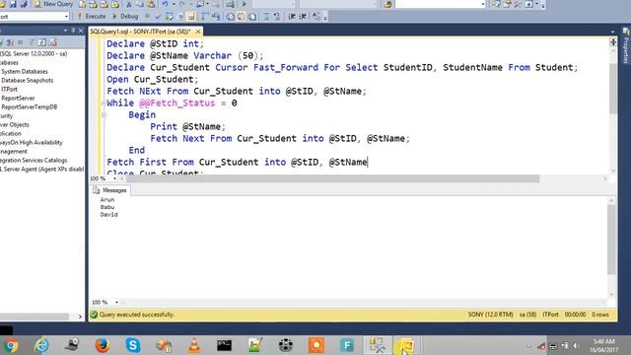Switch to the Messages results tab
631x355 pixels.
point(109,190)
